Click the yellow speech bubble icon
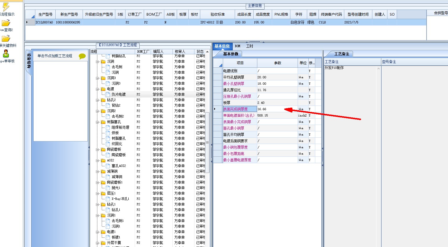This screenshot has height=247, width=448. [x=82, y=56]
